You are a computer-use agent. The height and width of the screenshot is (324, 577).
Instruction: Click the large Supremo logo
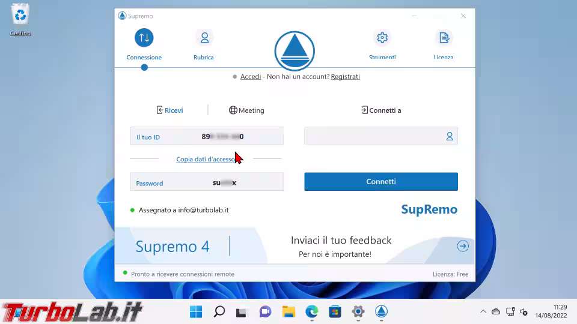(295, 50)
